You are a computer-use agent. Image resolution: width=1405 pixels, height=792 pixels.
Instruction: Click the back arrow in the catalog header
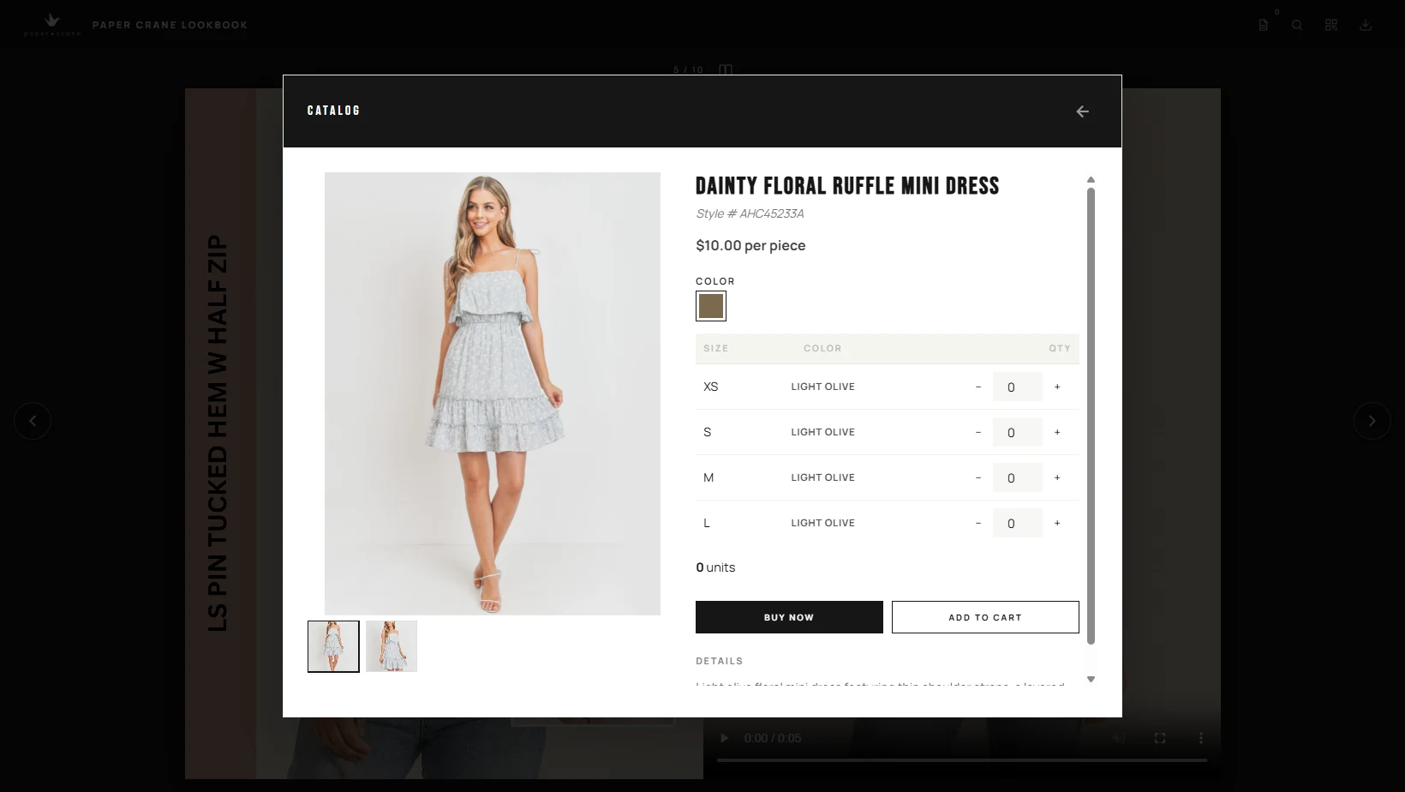1082,111
